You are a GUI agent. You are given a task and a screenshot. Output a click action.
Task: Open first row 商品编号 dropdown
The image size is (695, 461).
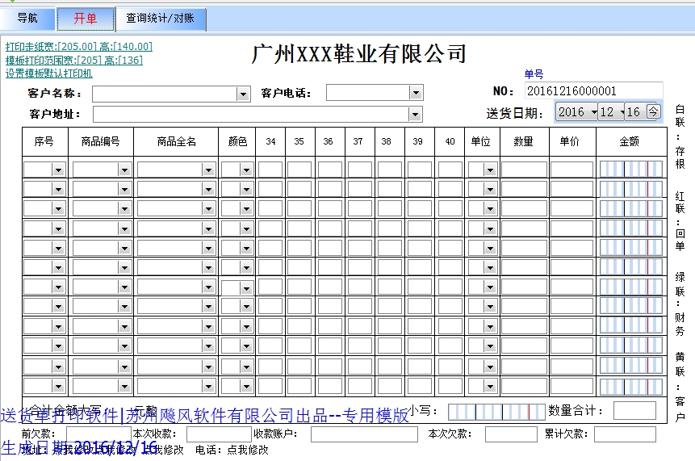coord(124,170)
